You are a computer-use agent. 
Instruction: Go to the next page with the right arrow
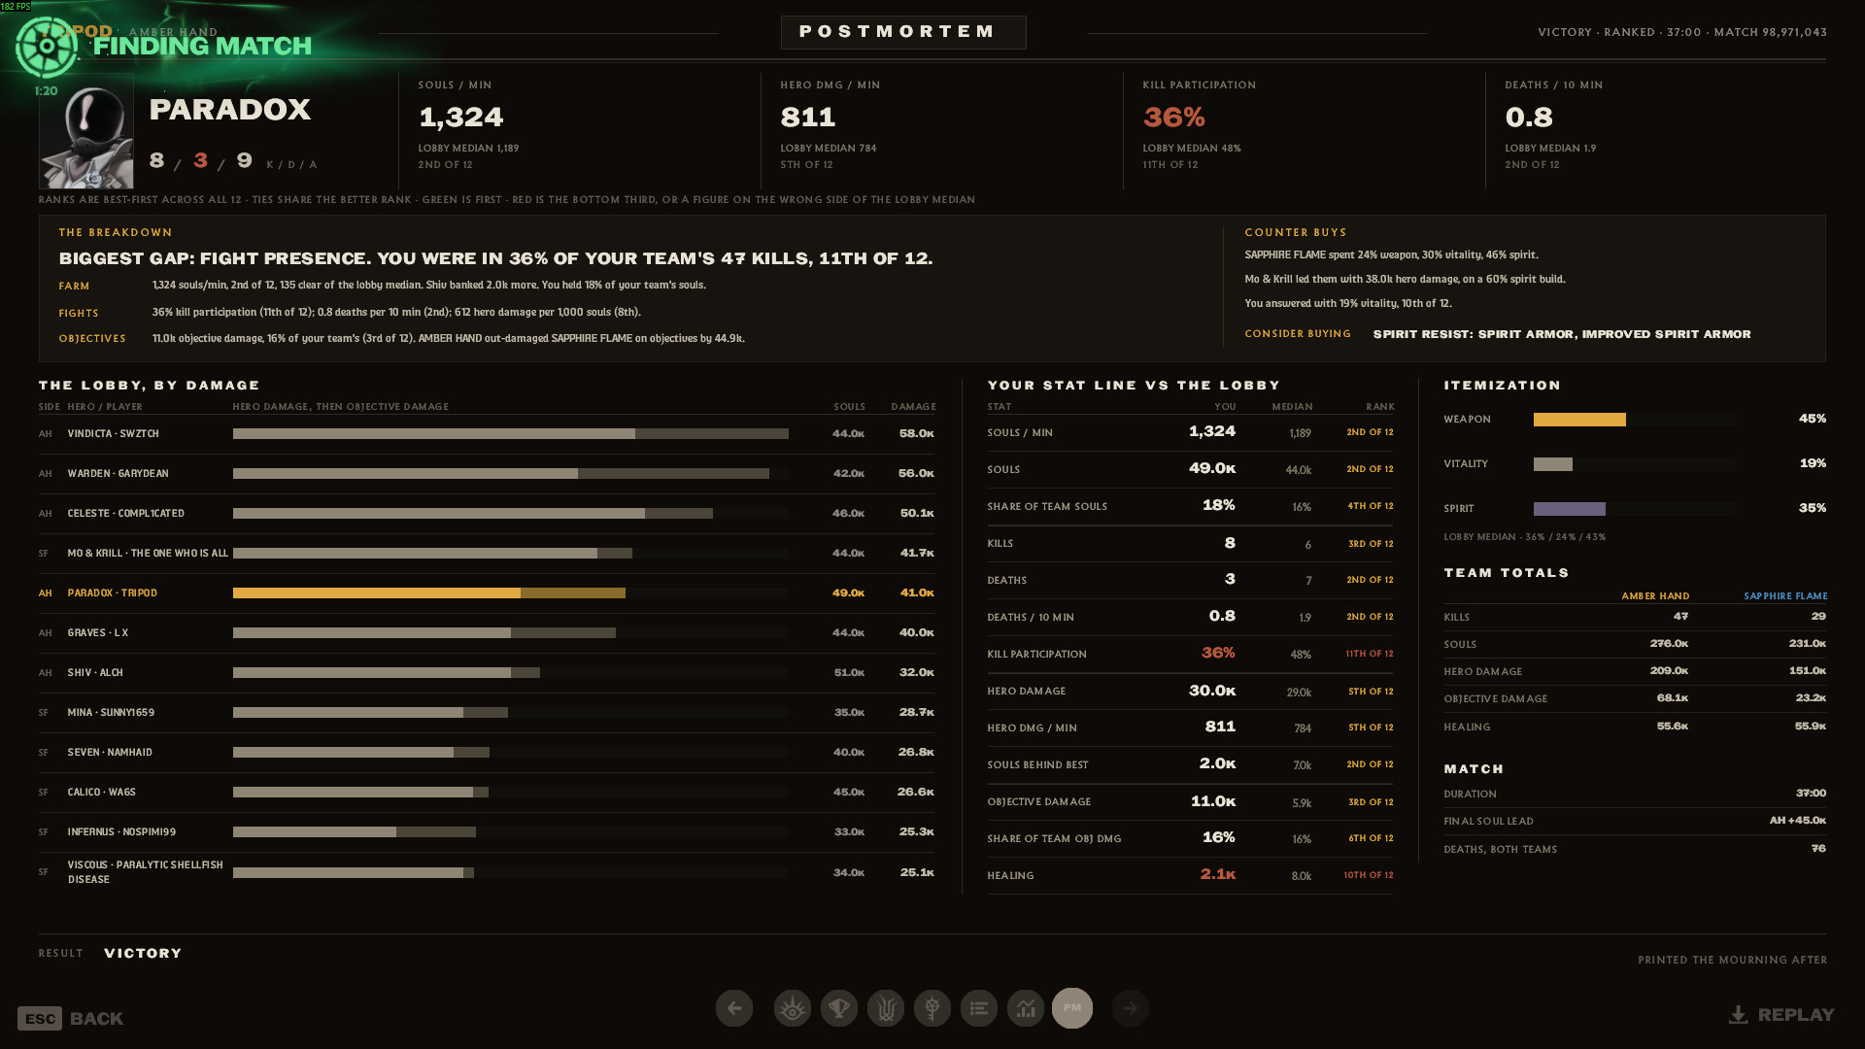1130,1008
